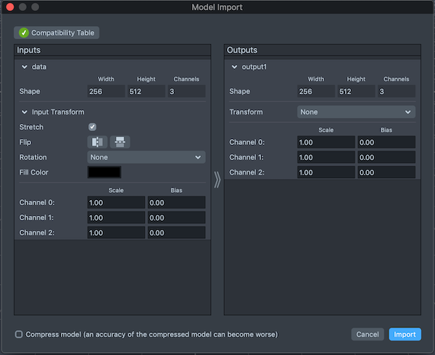This screenshot has width=435, height=355.
Task: Click the output shape Channels field
Action: 396,92
